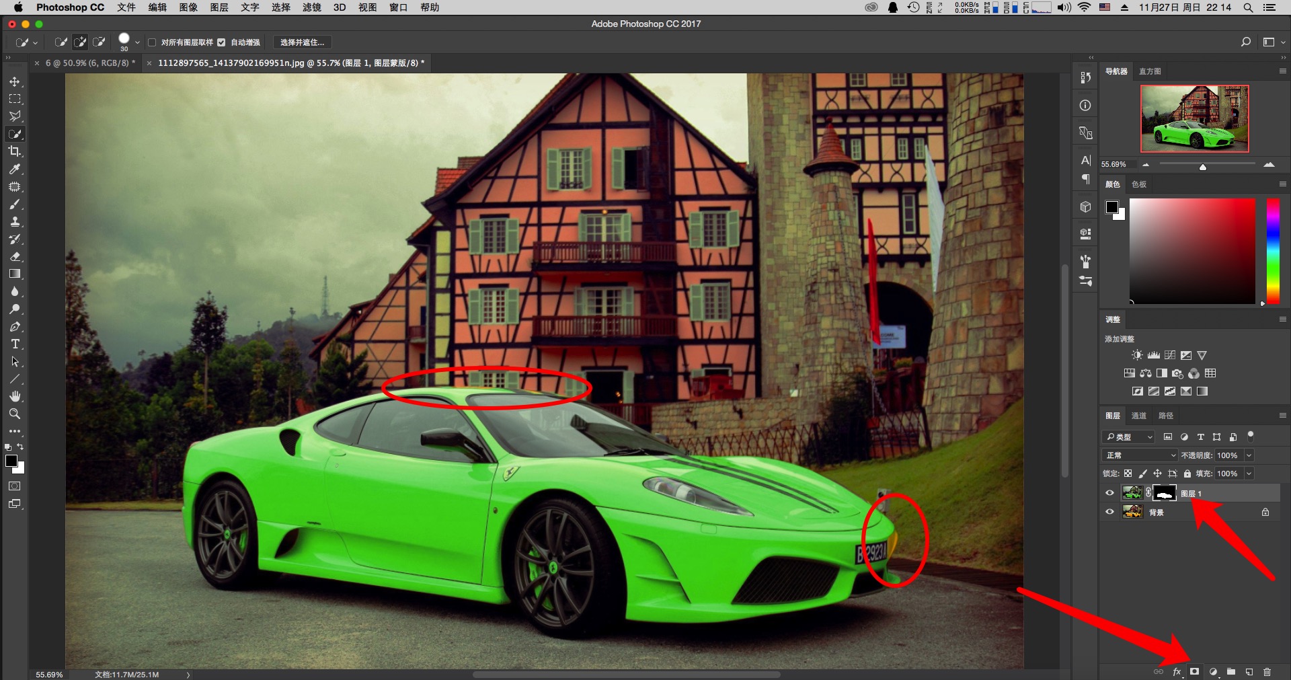Click the Subtract from Selection mode icon

(99, 42)
